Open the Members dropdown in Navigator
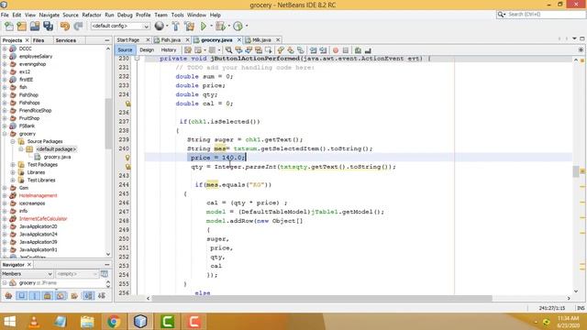This screenshot has height=330, width=587. point(27,274)
